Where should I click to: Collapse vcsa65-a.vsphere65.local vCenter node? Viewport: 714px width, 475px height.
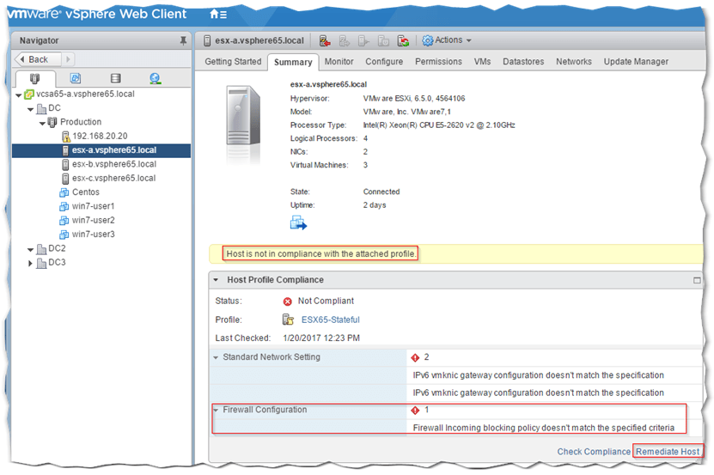coord(19,95)
